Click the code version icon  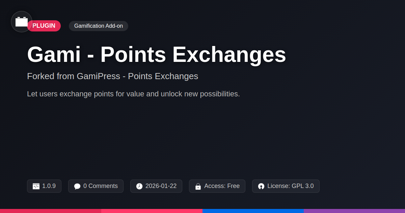pos(36,186)
